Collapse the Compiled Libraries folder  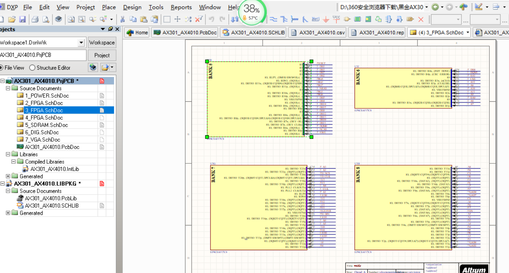coord(13,162)
